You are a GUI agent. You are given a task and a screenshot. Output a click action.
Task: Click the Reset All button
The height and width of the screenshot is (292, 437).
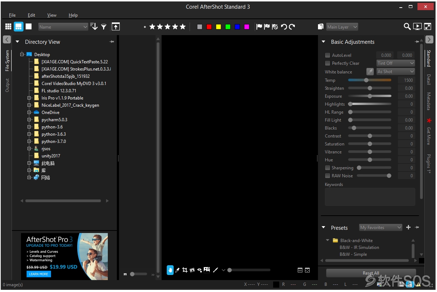click(x=371, y=273)
